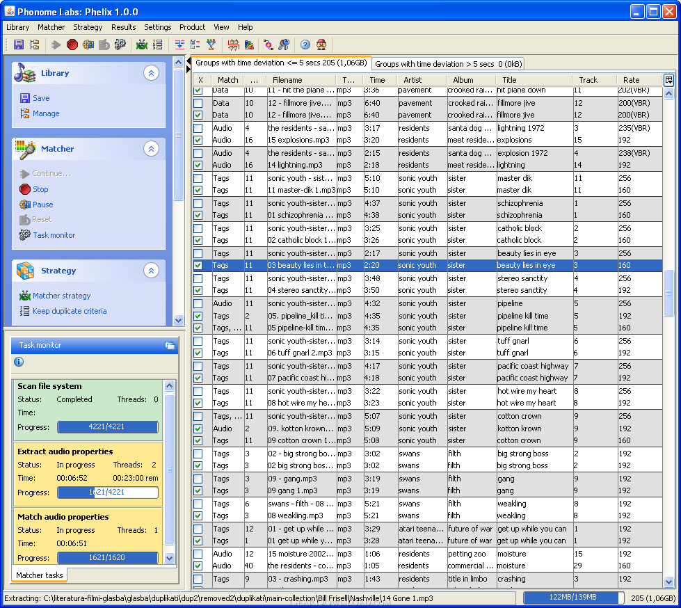The width and height of the screenshot is (681, 608).
Task: Toggle the checkbox of highlighted 03 beauty lies row
Action: (198, 265)
